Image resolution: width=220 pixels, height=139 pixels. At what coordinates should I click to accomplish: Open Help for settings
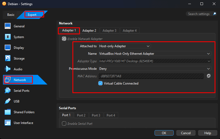click(x=208, y=133)
